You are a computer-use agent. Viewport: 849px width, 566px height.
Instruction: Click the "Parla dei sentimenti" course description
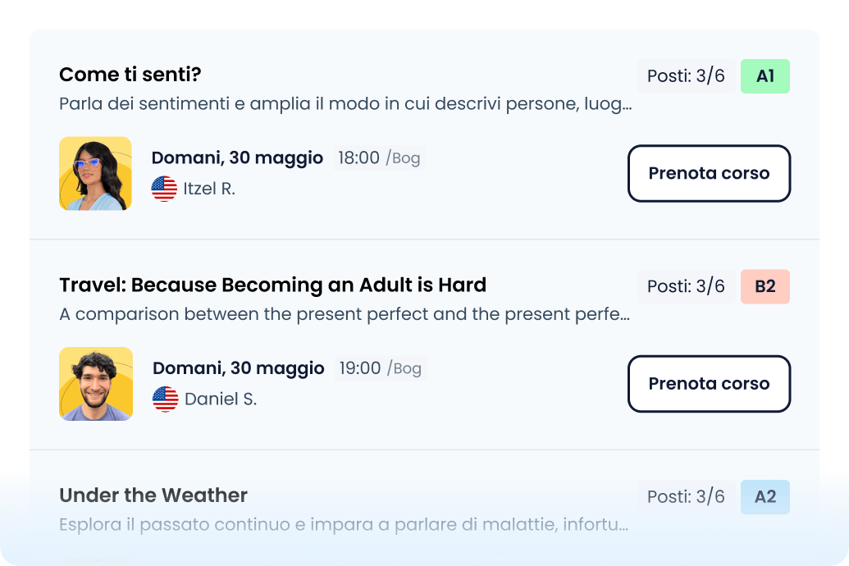pyautogui.click(x=345, y=105)
